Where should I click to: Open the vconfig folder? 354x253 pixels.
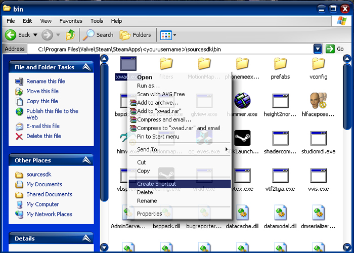318,64
